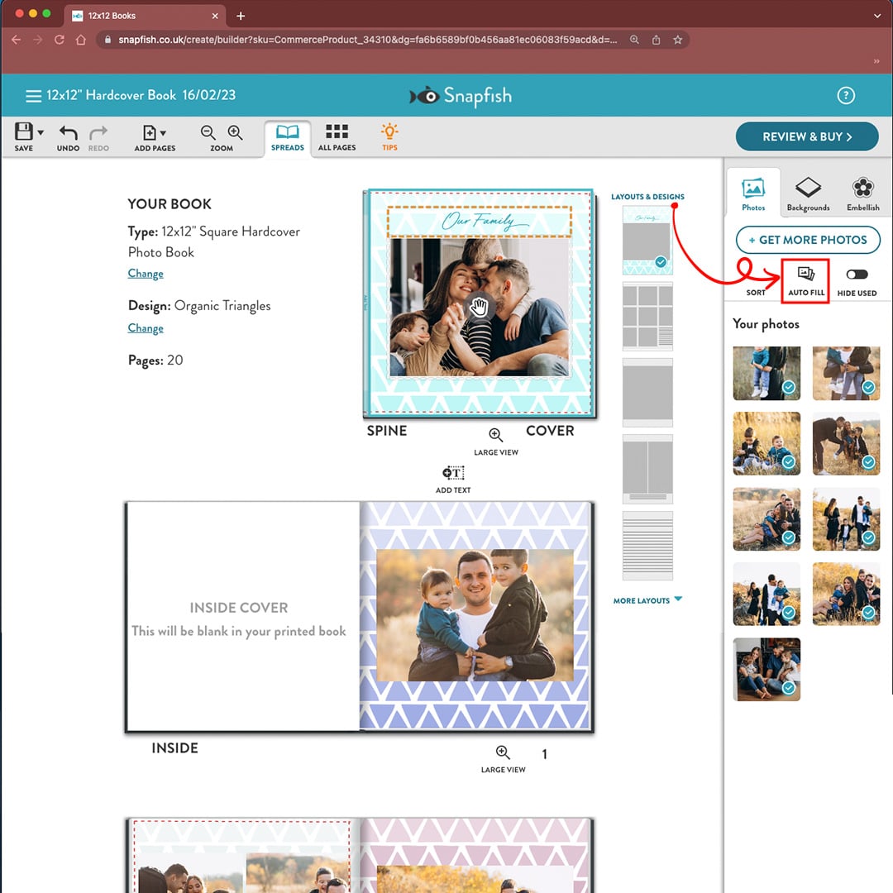893x893 pixels.
Task: Select the grid layout with multiple photo slots
Action: pyautogui.click(x=647, y=316)
